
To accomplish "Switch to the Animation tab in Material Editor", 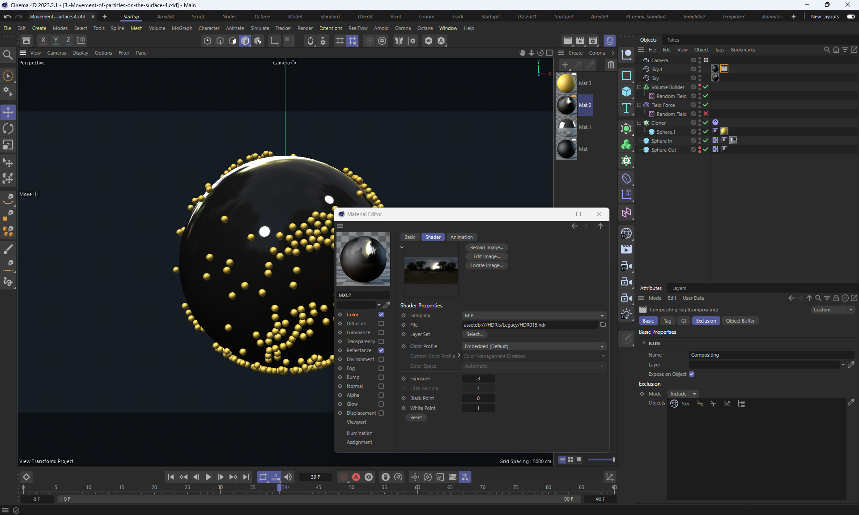I will pyautogui.click(x=461, y=237).
